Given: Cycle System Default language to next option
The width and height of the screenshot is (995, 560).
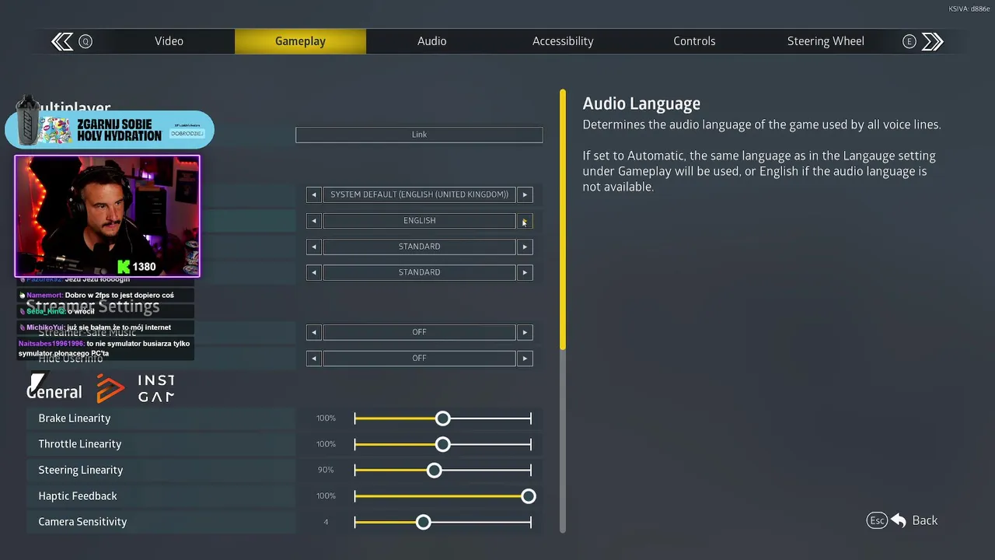Looking at the screenshot, I should point(525,194).
